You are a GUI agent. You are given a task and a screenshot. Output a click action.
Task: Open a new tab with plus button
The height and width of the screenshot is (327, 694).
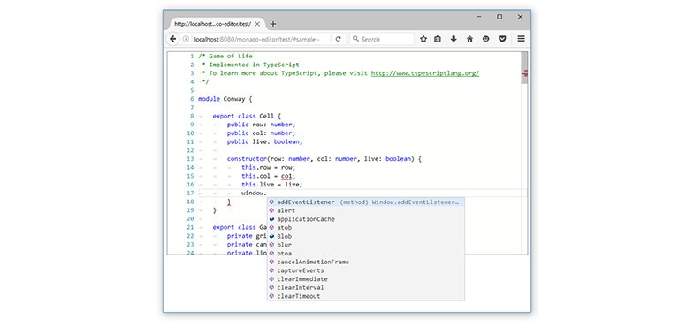273,24
